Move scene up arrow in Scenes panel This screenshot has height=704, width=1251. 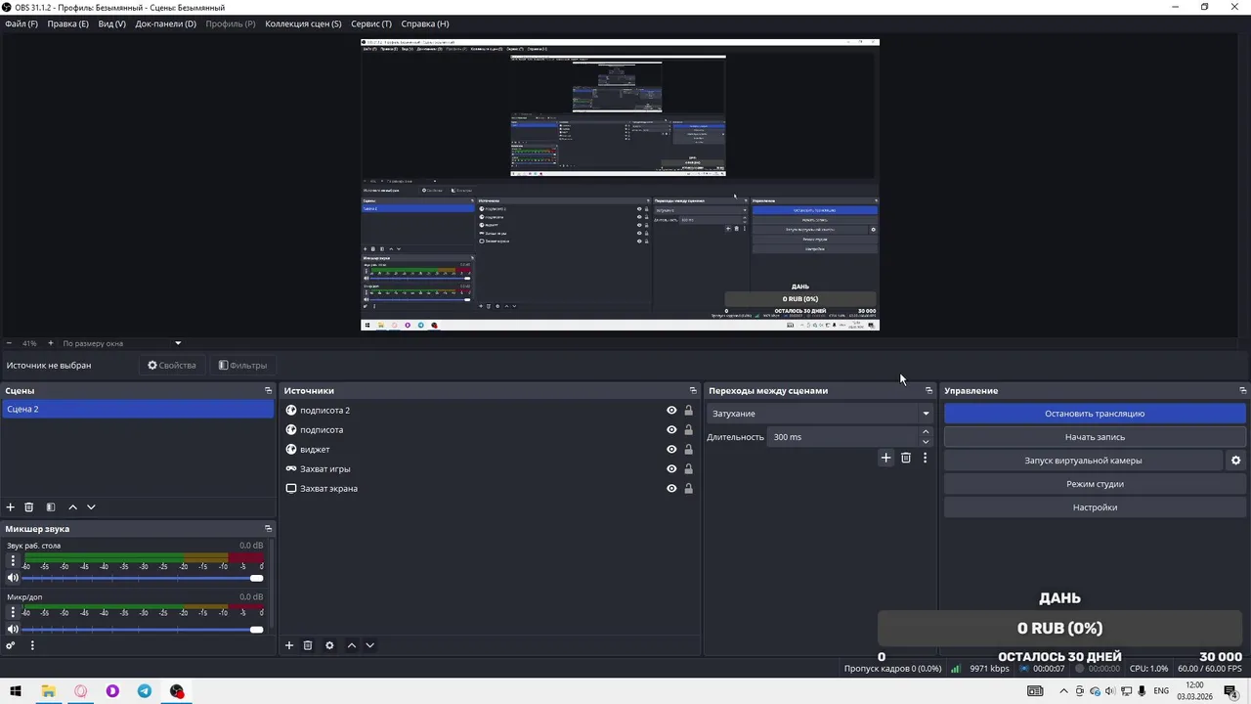click(x=72, y=507)
